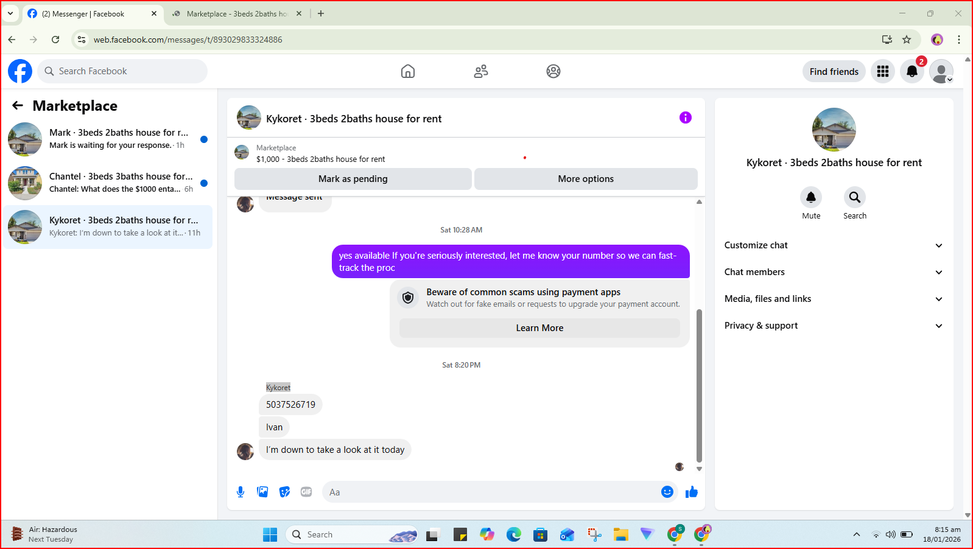
Task: Open the Friends icon in top navigation
Action: click(481, 71)
